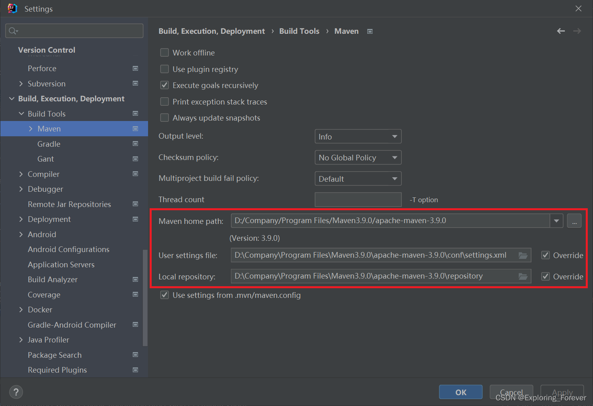The width and height of the screenshot is (593, 406).
Task: Enable Print exception stack traces
Action: [x=165, y=102]
